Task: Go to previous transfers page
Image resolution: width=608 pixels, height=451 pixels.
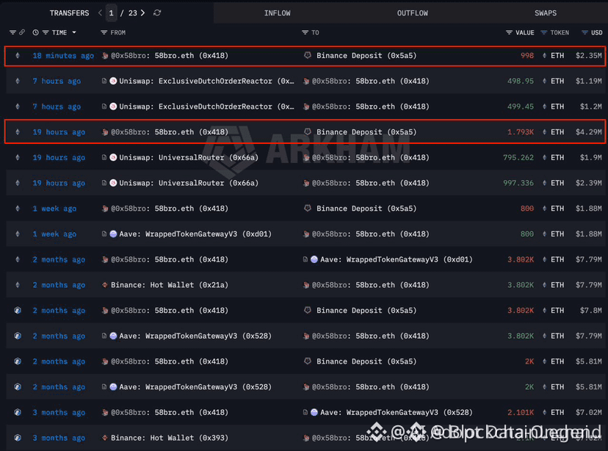Action: pyautogui.click(x=100, y=12)
